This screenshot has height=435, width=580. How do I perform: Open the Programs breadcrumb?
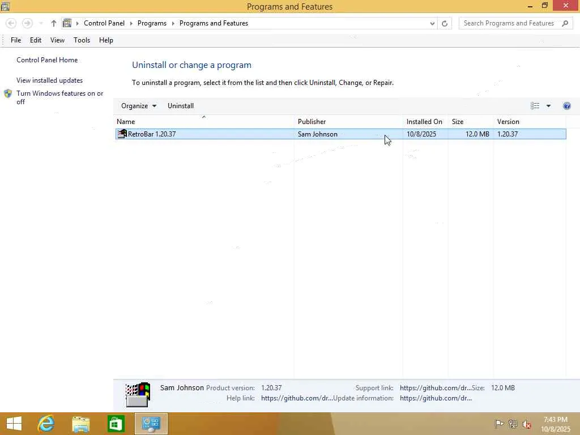pos(152,23)
